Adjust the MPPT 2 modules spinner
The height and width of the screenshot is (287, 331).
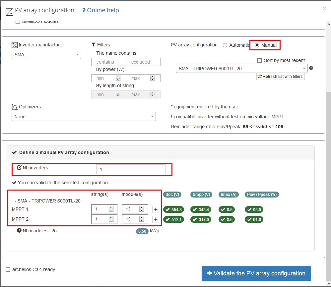142,219
